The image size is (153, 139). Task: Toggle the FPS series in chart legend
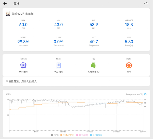click(55, 135)
